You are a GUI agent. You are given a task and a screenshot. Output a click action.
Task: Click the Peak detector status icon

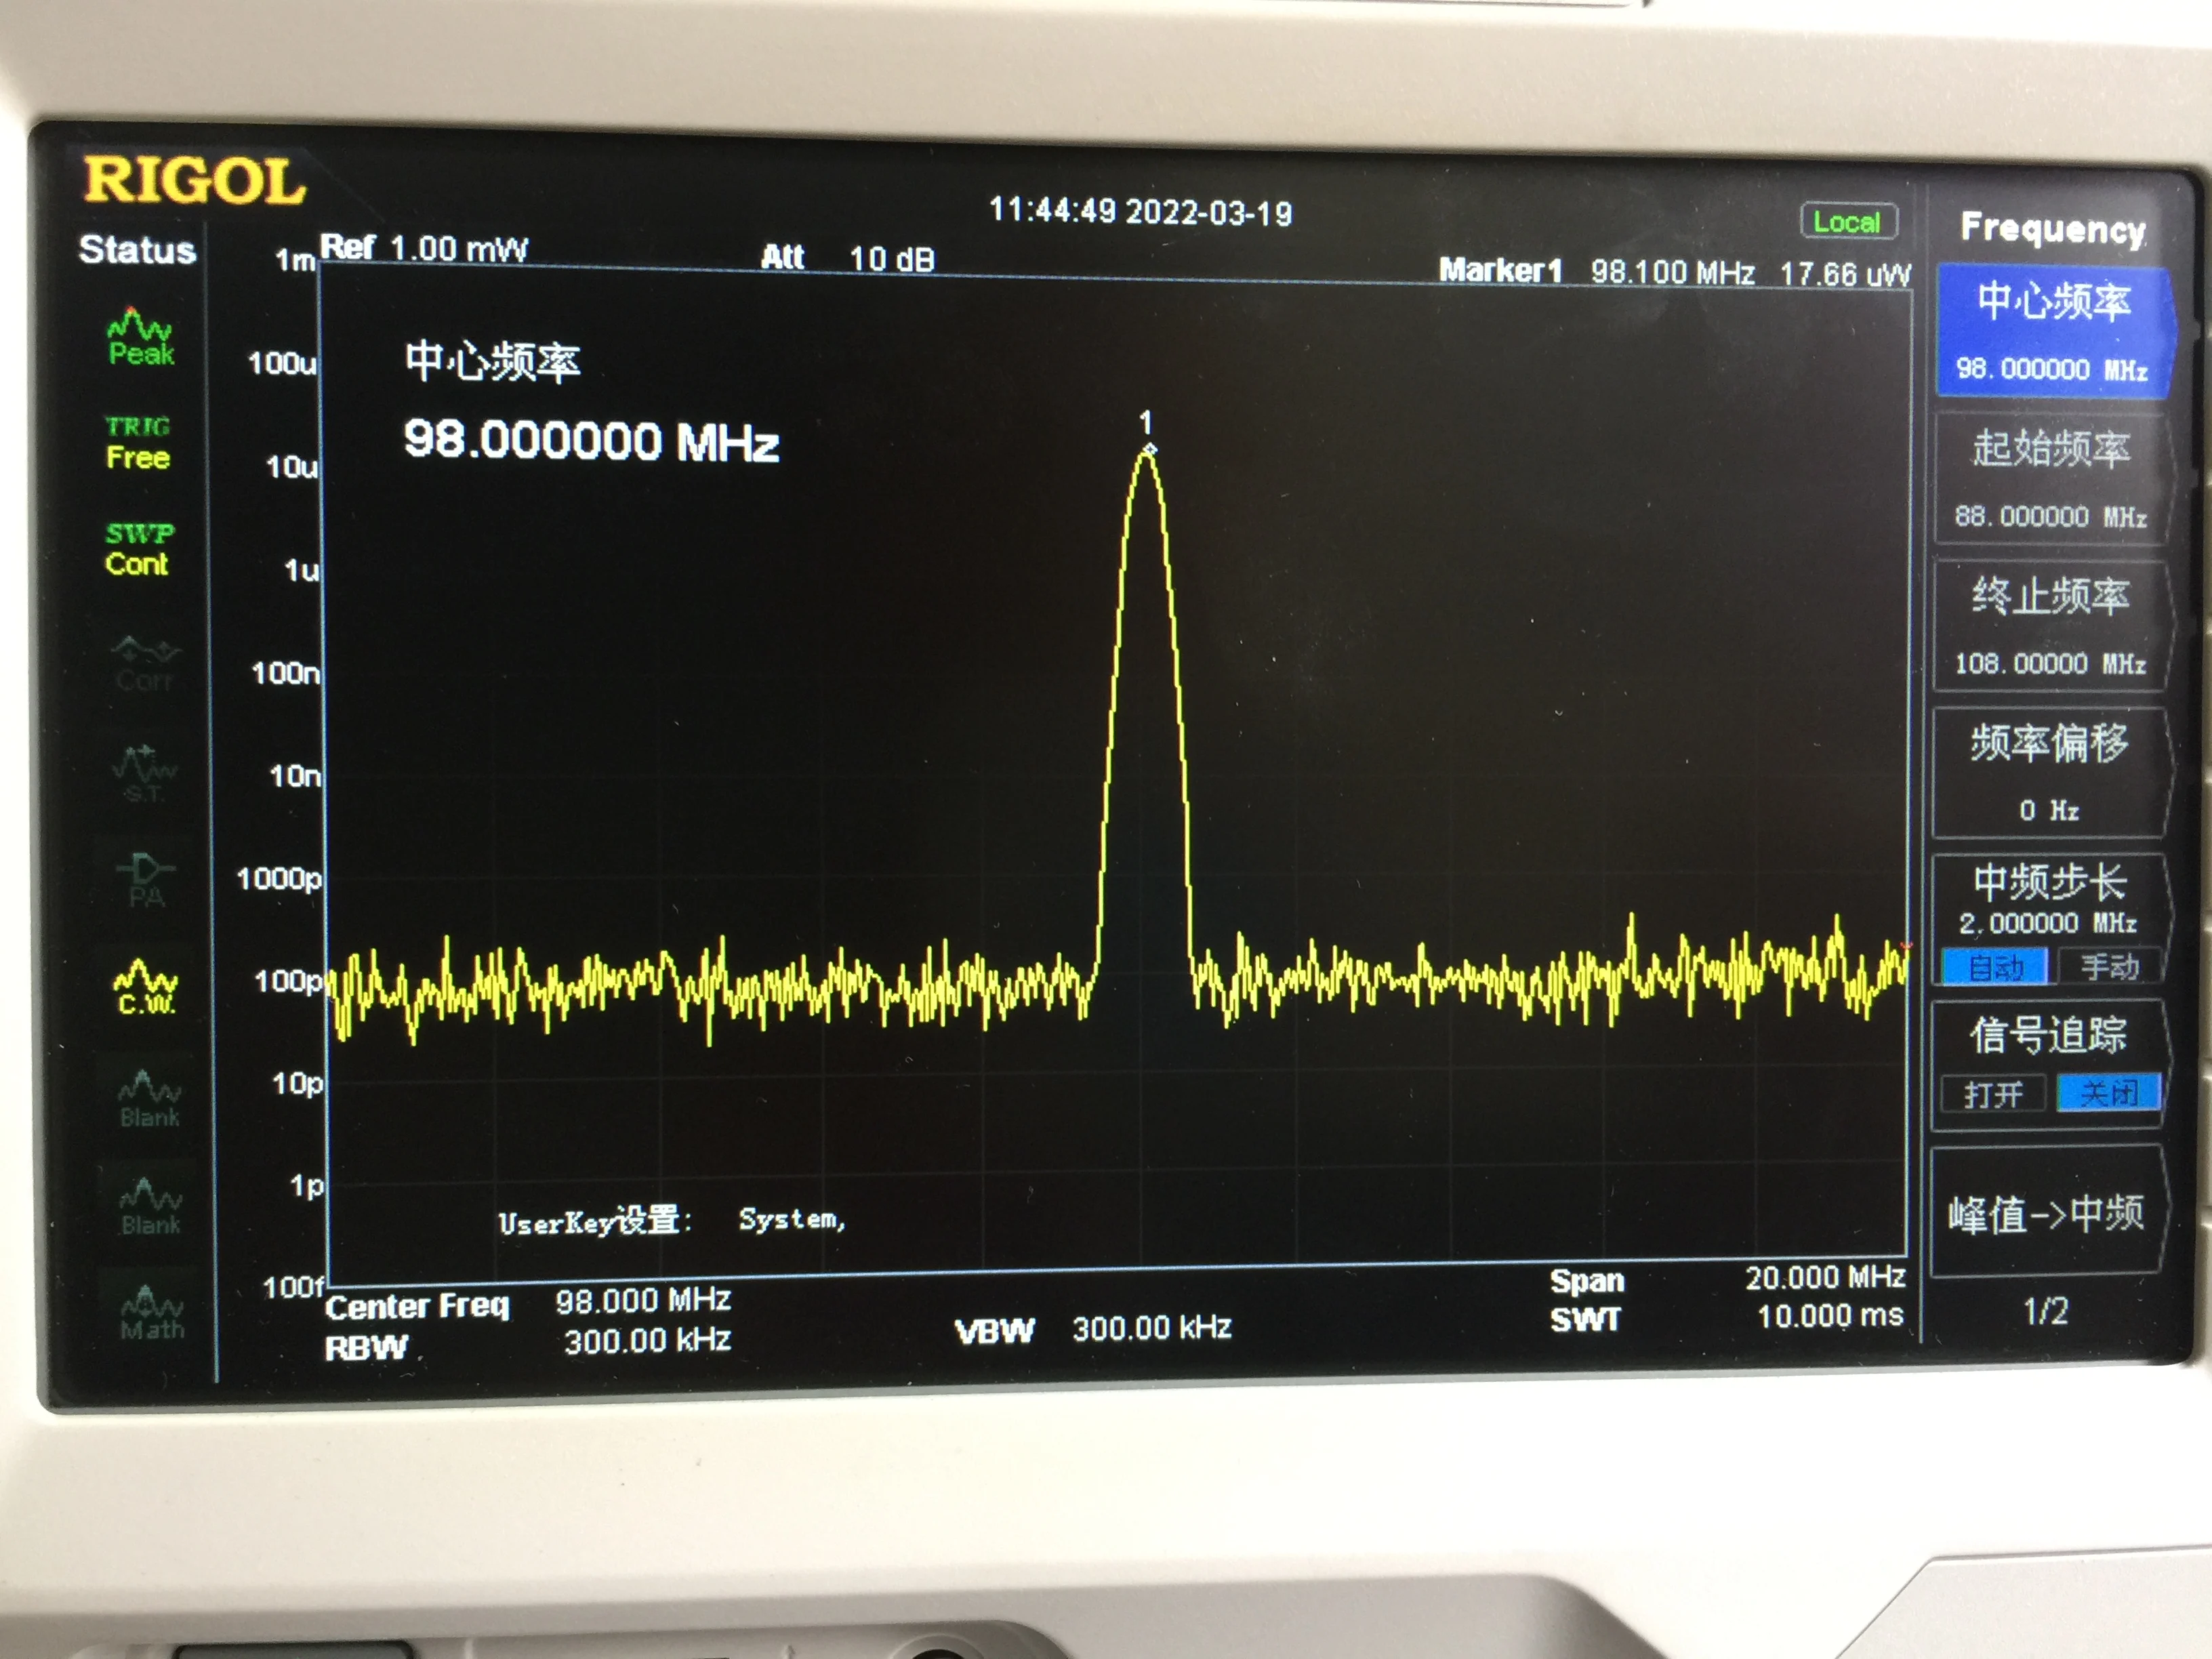pyautogui.click(x=140, y=338)
